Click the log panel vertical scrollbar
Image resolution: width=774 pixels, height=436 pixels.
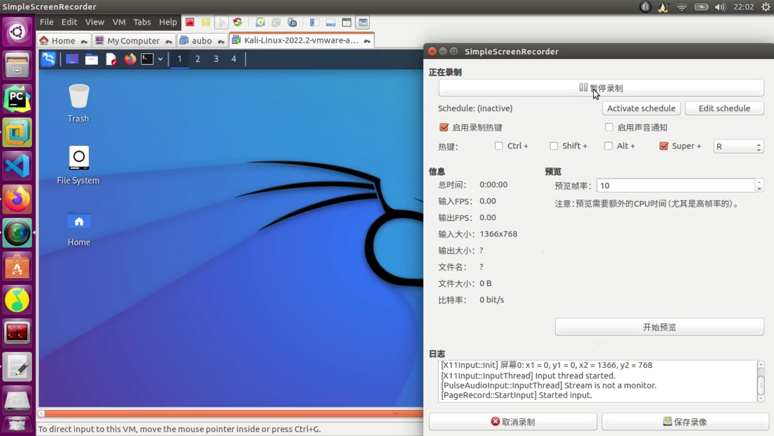(x=761, y=382)
